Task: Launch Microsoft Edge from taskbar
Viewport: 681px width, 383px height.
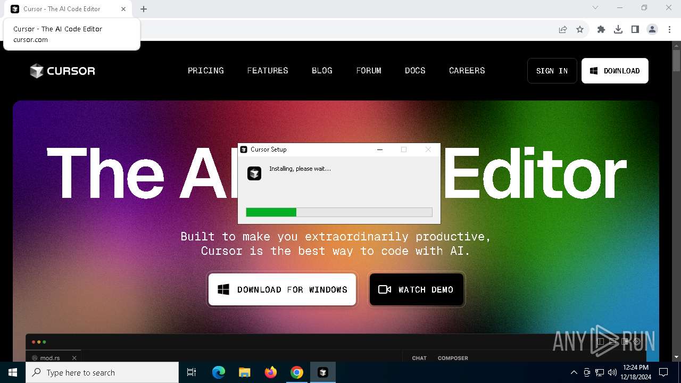Action: coord(219,372)
